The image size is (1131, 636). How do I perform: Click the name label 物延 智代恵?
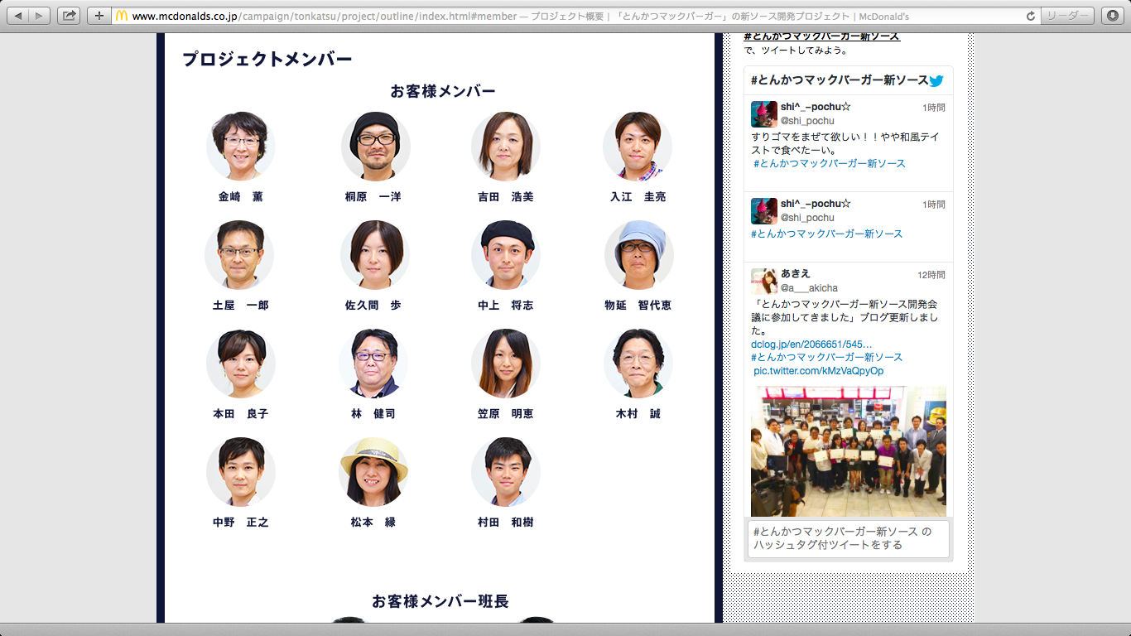point(638,306)
